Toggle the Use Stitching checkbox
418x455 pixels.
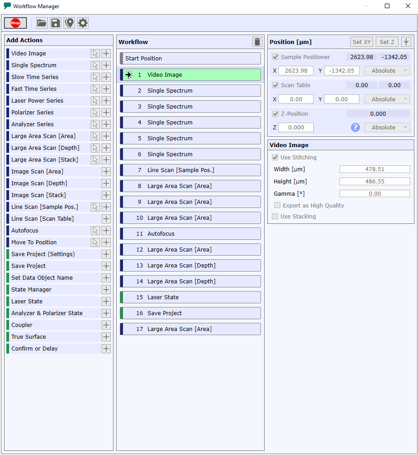pos(275,157)
